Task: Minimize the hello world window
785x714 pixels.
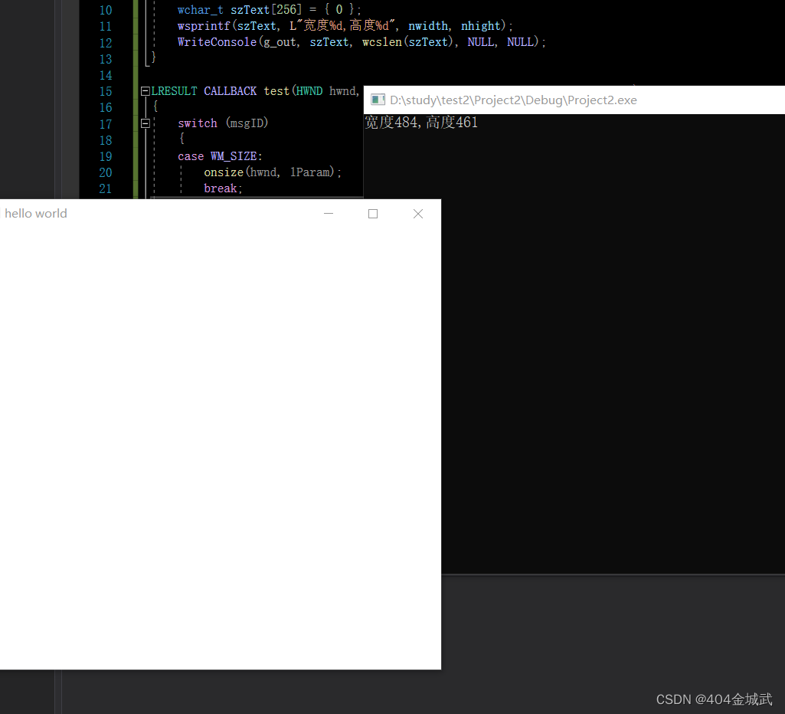Action: 329,214
